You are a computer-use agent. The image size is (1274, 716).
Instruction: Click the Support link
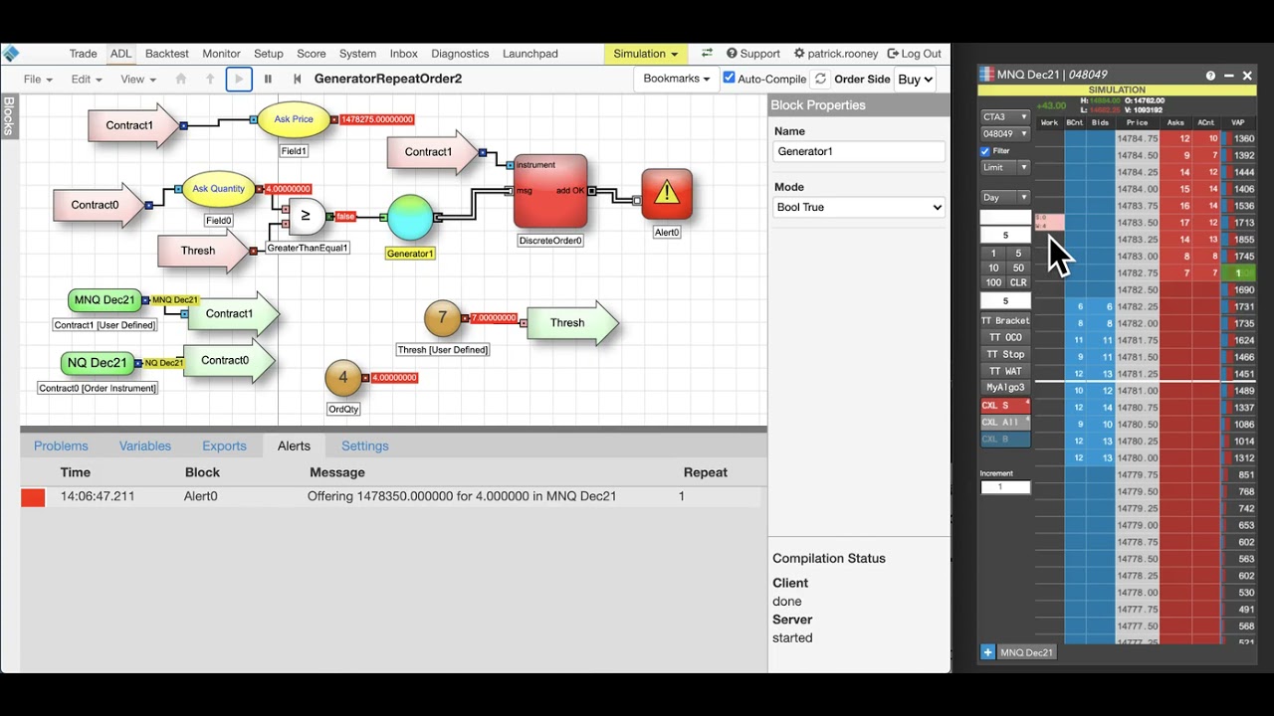point(753,54)
